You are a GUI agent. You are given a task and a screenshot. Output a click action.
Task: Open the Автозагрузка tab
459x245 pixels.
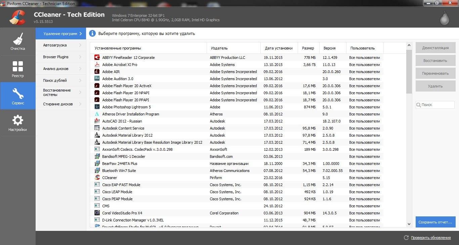(61, 45)
